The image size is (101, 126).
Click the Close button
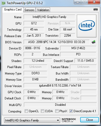89,120
